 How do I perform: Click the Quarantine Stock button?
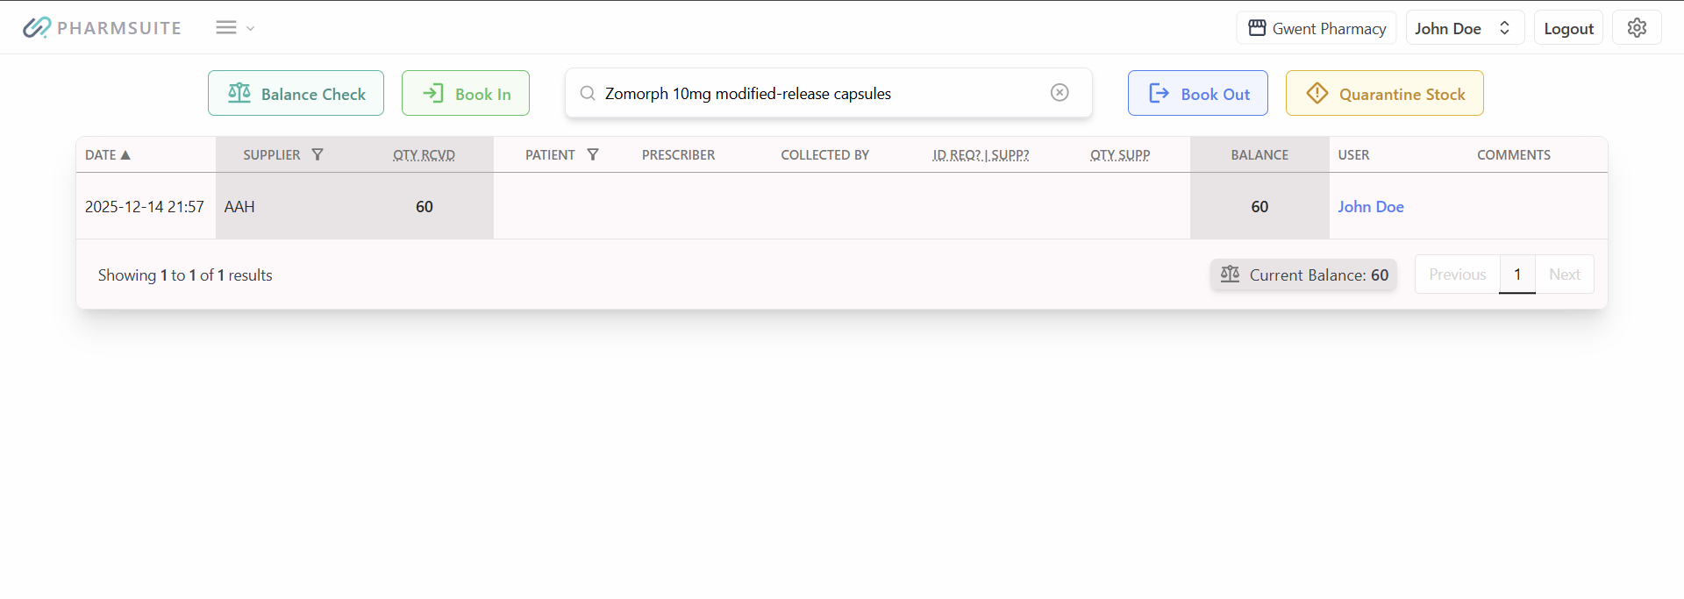coord(1384,94)
